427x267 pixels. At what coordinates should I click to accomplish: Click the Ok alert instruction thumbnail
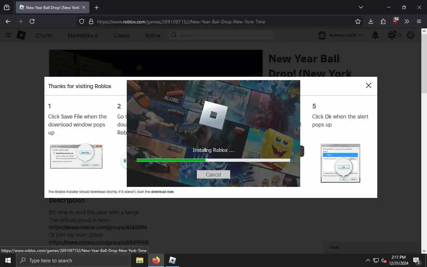click(340, 163)
